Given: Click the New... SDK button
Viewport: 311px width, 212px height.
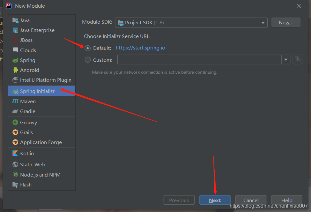Looking at the screenshot, I should [x=286, y=22].
